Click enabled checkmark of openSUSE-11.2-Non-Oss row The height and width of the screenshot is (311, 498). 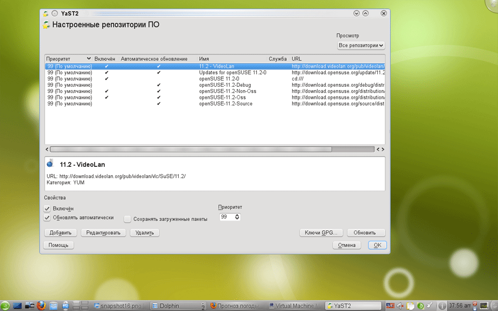pyautogui.click(x=106, y=91)
